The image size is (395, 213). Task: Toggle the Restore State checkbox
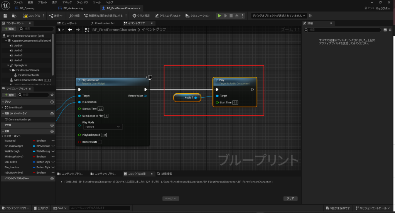coord(100,142)
